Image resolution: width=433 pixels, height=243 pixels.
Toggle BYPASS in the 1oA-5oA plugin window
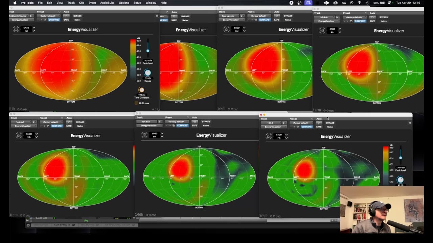click(80, 122)
